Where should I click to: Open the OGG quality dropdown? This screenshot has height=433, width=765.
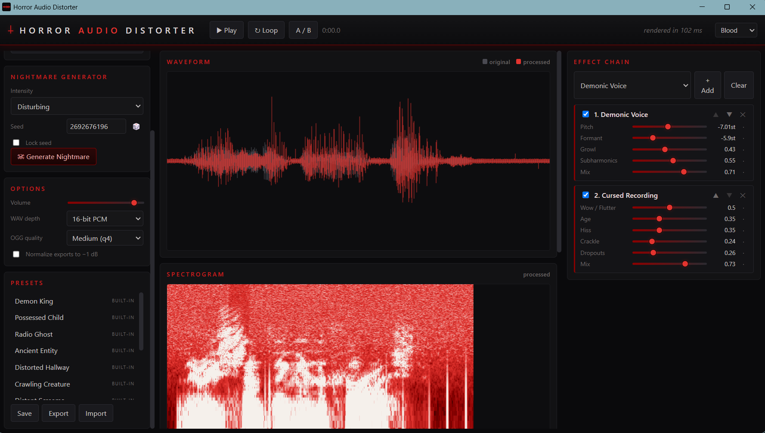point(105,238)
